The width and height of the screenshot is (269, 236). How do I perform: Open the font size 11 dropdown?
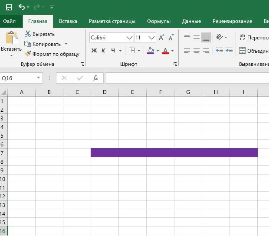click(151, 38)
